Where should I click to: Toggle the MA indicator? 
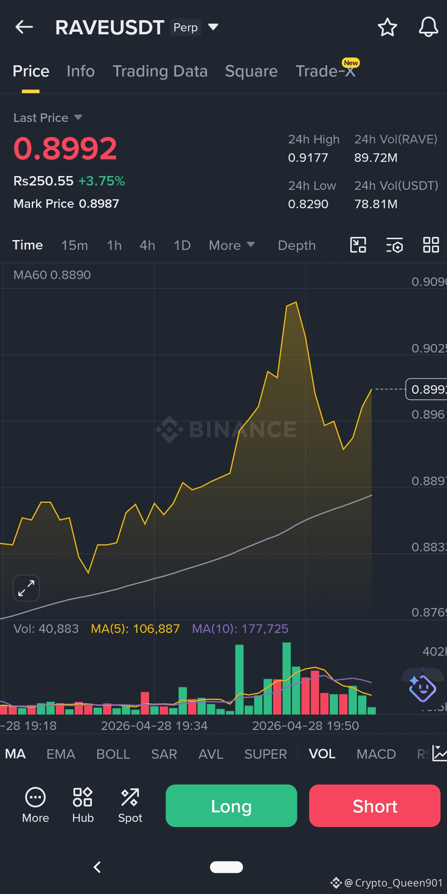click(15, 754)
